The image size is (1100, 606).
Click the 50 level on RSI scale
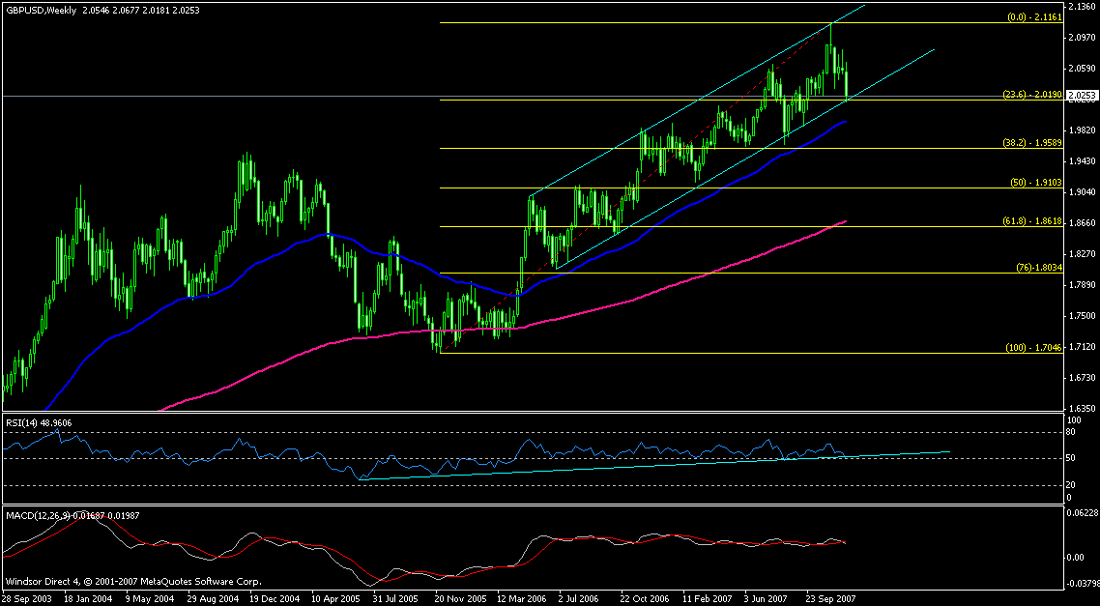point(1073,459)
